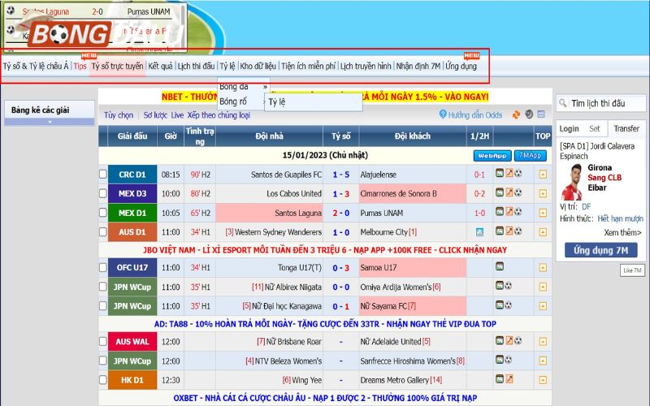Pin the Santos Laguna match to top
Image resolution: width=650 pixels, height=406 pixels.
543,213
